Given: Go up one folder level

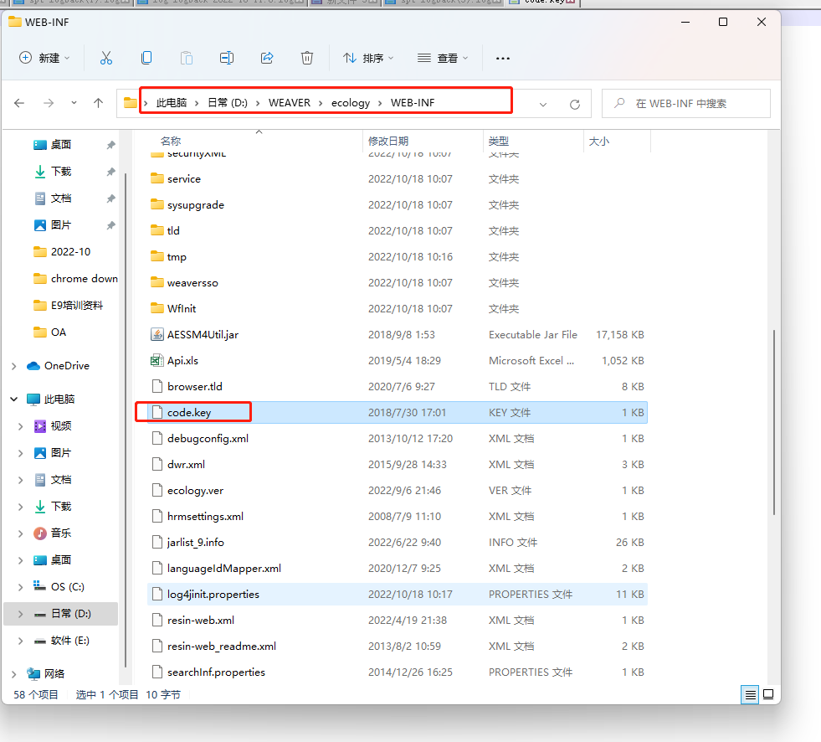Looking at the screenshot, I should click(98, 103).
